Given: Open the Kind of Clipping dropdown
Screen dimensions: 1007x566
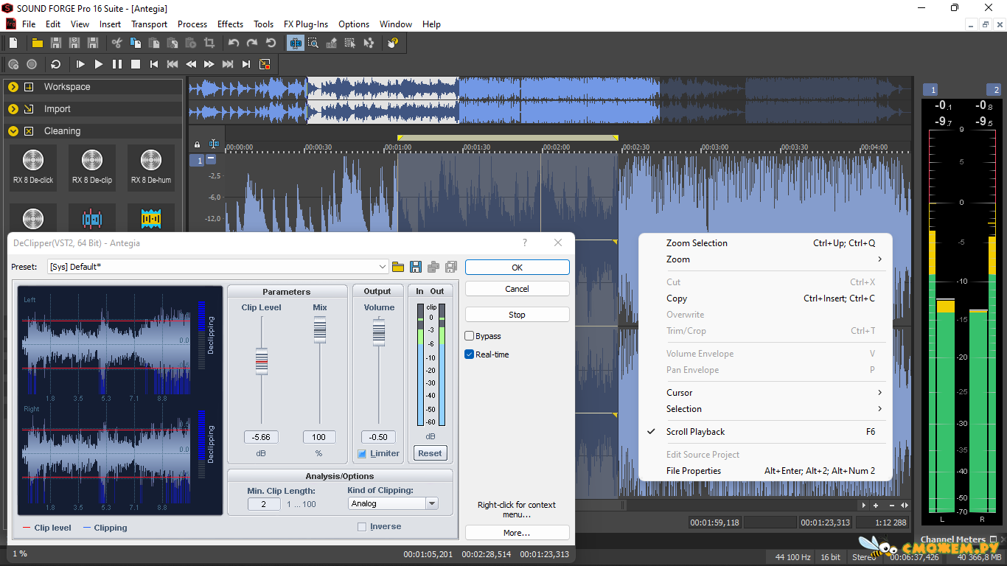Looking at the screenshot, I should tap(432, 503).
